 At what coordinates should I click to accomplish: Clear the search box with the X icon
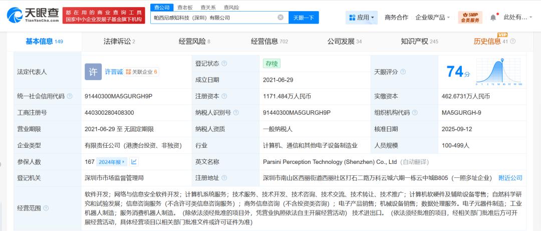coord(281,17)
